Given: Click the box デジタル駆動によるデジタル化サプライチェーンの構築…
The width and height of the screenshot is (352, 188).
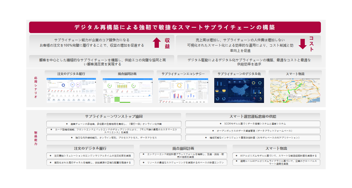Looking at the screenshot, I should 249,62.
